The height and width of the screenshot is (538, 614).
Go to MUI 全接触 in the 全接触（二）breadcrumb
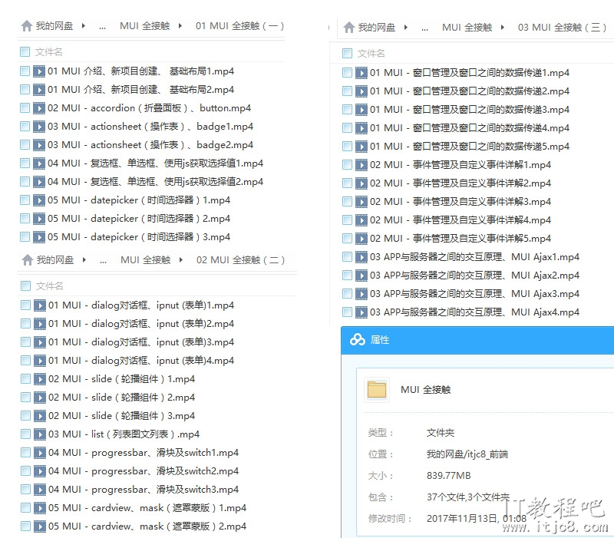coord(146,260)
